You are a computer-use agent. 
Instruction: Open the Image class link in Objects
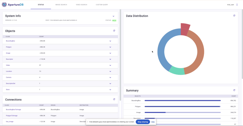click(x=8, y=53)
